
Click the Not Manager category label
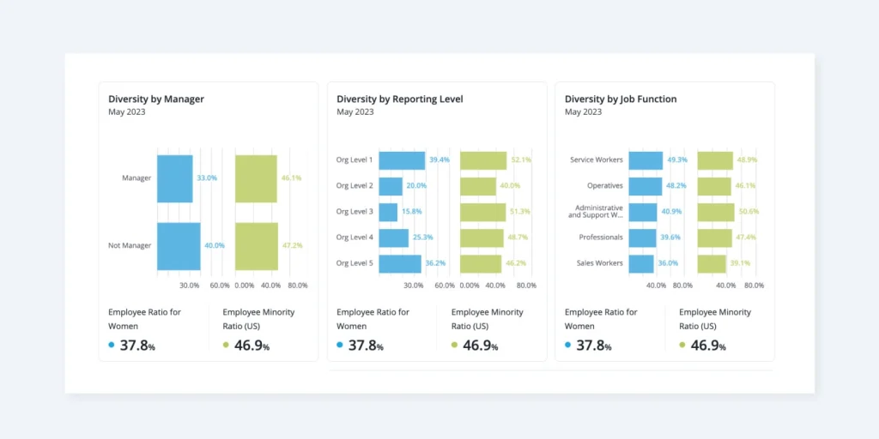coord(130,246)
